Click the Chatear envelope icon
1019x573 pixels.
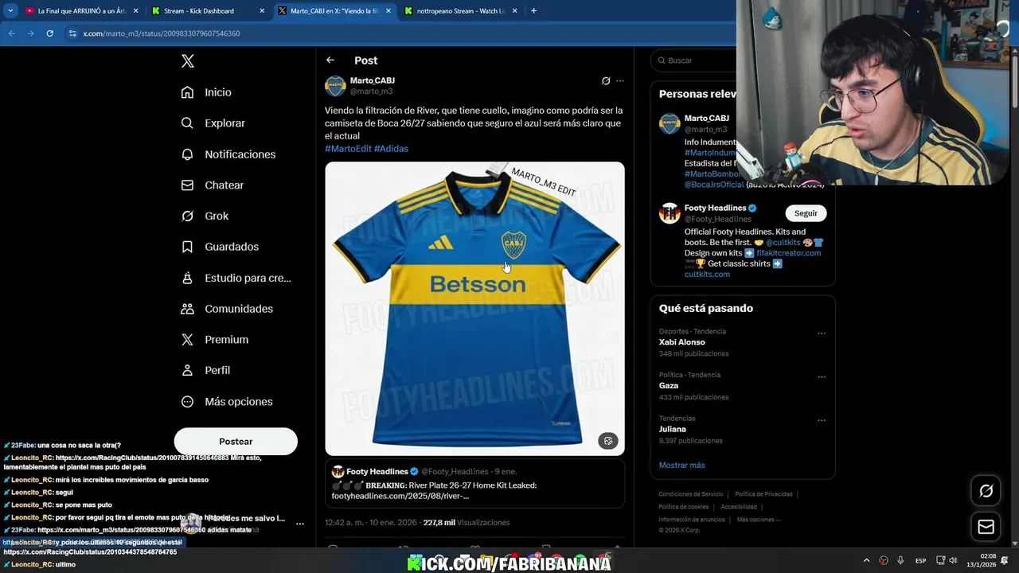pos(187,185)
